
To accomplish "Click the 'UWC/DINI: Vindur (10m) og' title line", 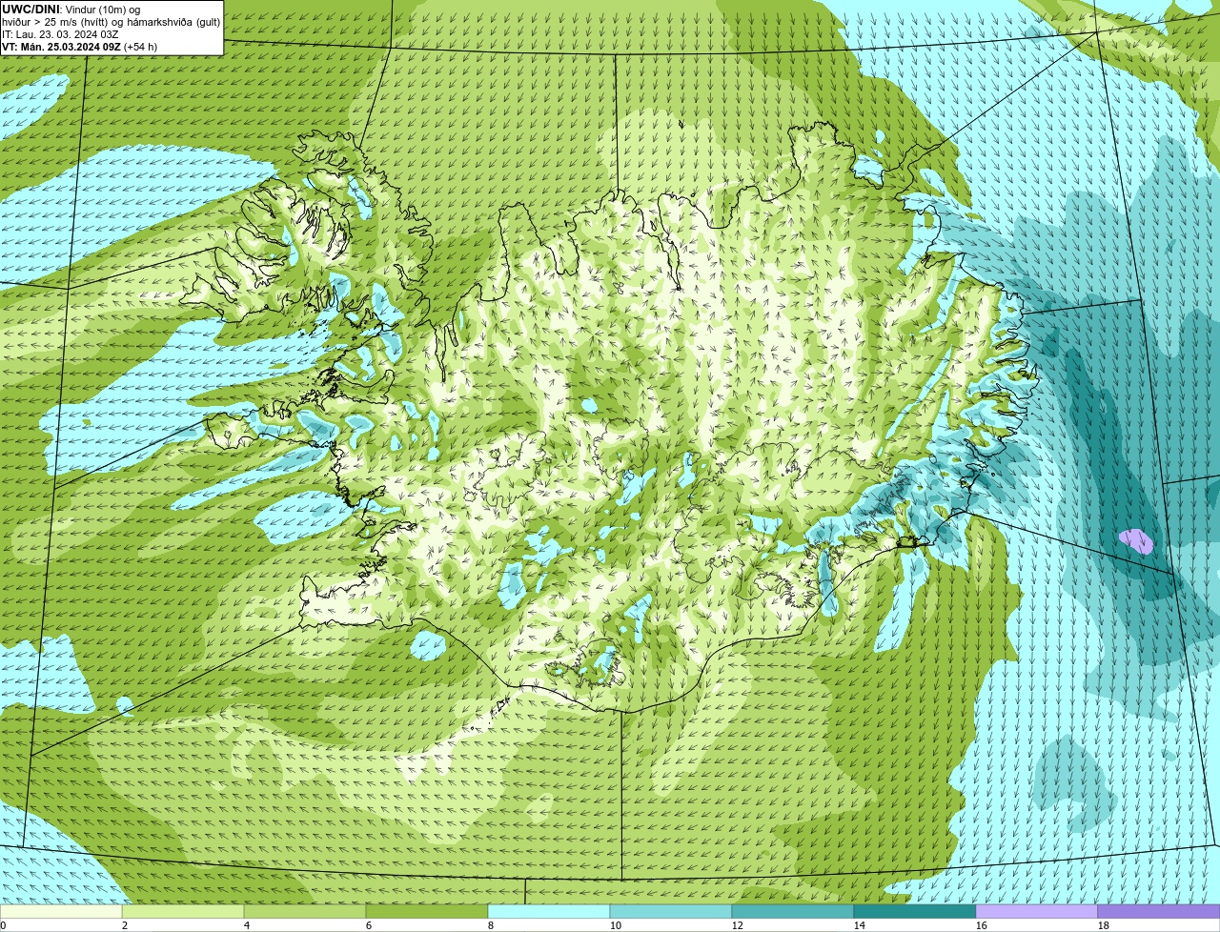I will click(71, 9).
